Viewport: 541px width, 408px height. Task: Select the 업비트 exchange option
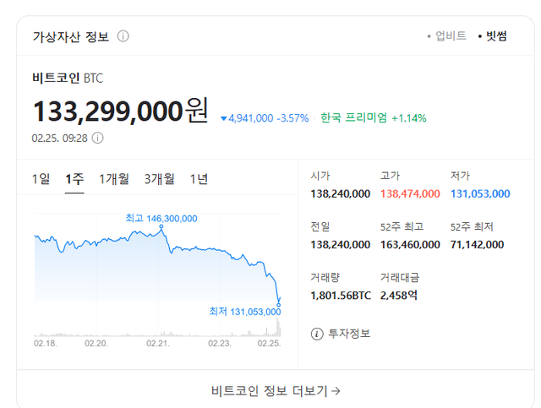point(447,36)
